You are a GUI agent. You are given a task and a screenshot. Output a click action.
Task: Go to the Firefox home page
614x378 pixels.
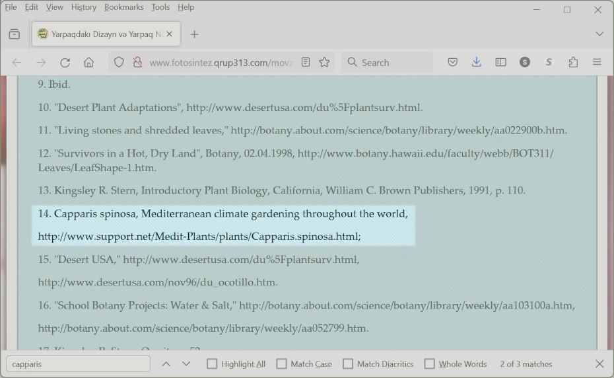pyautogui.click(x=88, y=62)
